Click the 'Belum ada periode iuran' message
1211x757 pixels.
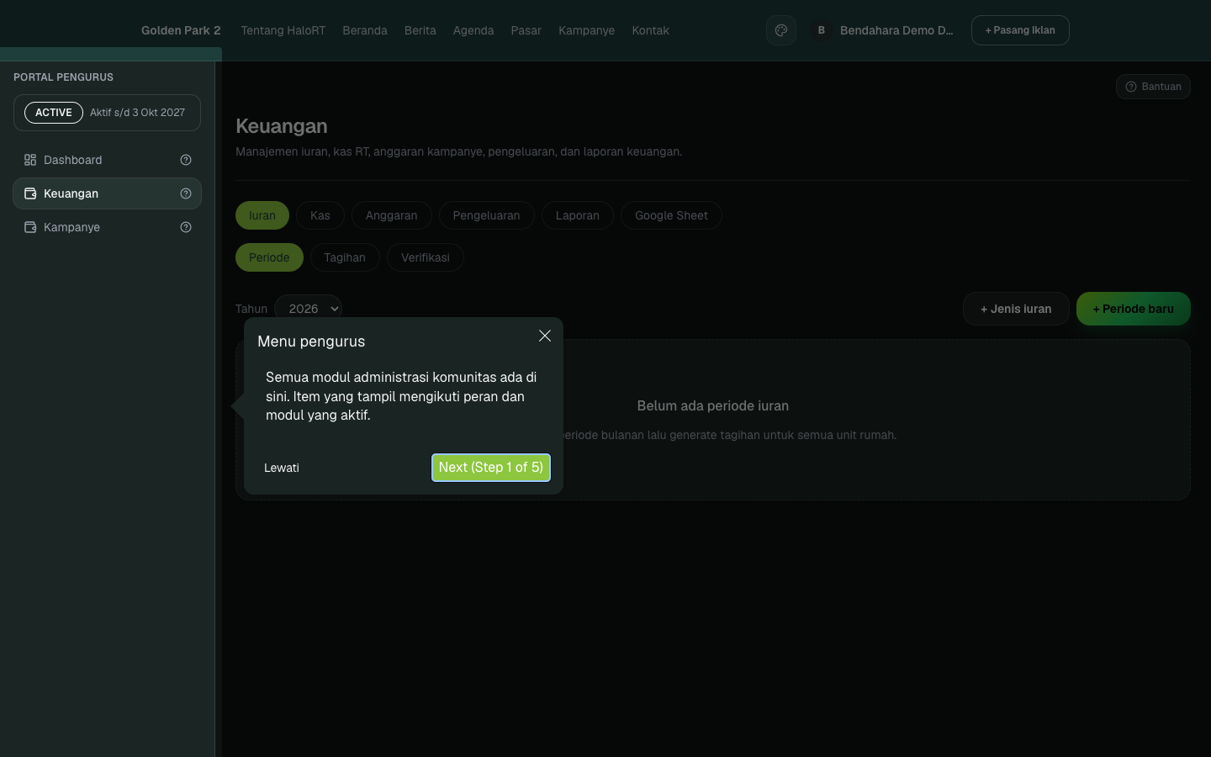[713, 405]
